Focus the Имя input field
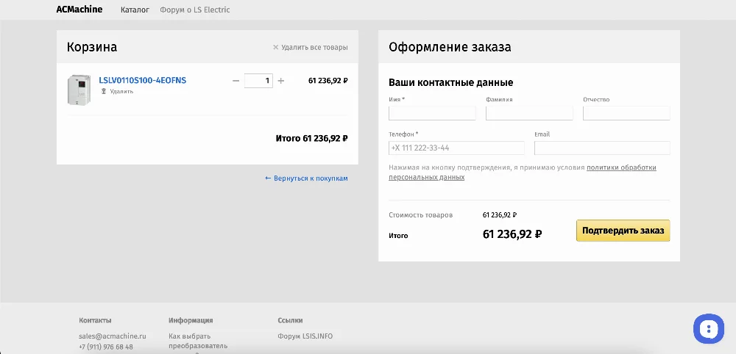Image resolution: width=736 pixels, height=354 pixels. tap(432, 113)
